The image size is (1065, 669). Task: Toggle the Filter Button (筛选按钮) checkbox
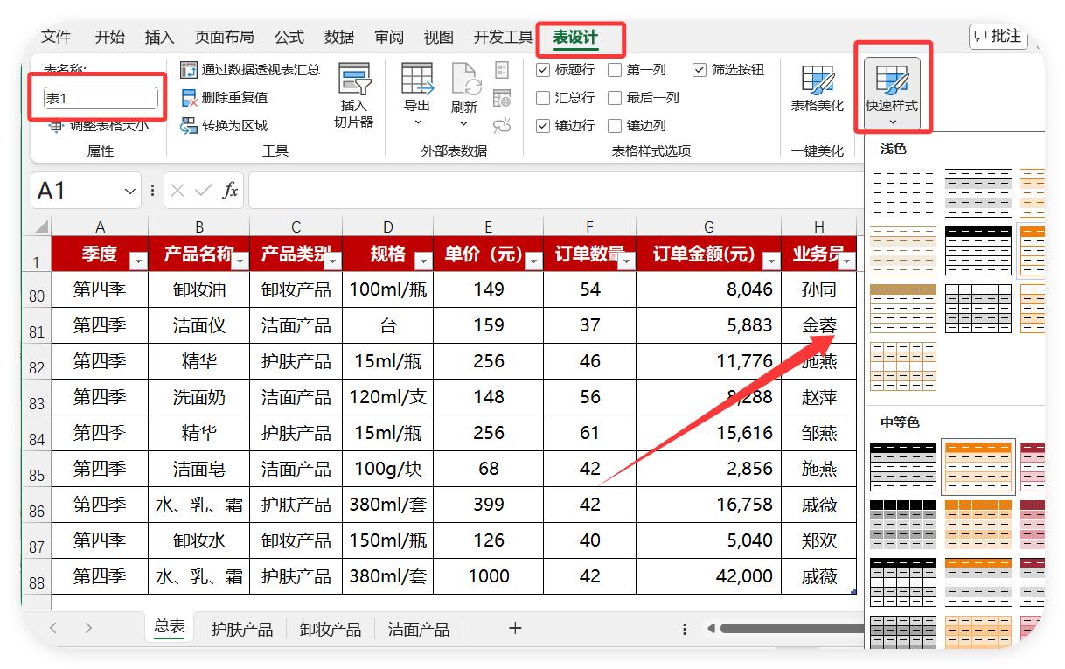700,70
